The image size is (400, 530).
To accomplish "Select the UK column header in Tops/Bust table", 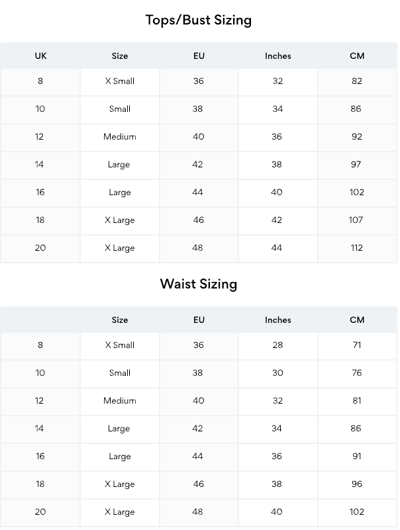I will tap(40, 56).
